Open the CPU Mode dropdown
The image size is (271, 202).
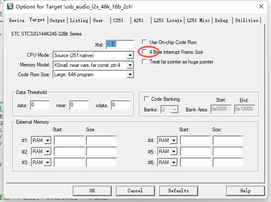(x=93, y=55)
